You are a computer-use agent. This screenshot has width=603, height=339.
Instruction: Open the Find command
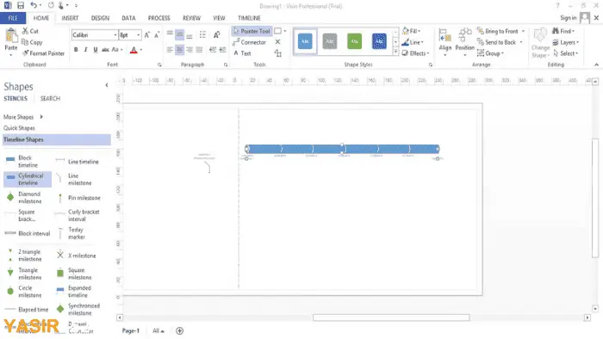click(x=563, y=31)
